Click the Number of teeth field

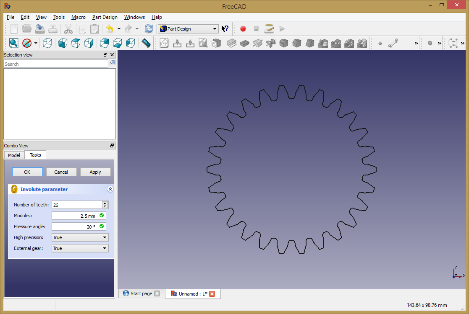tap(80, 205)
